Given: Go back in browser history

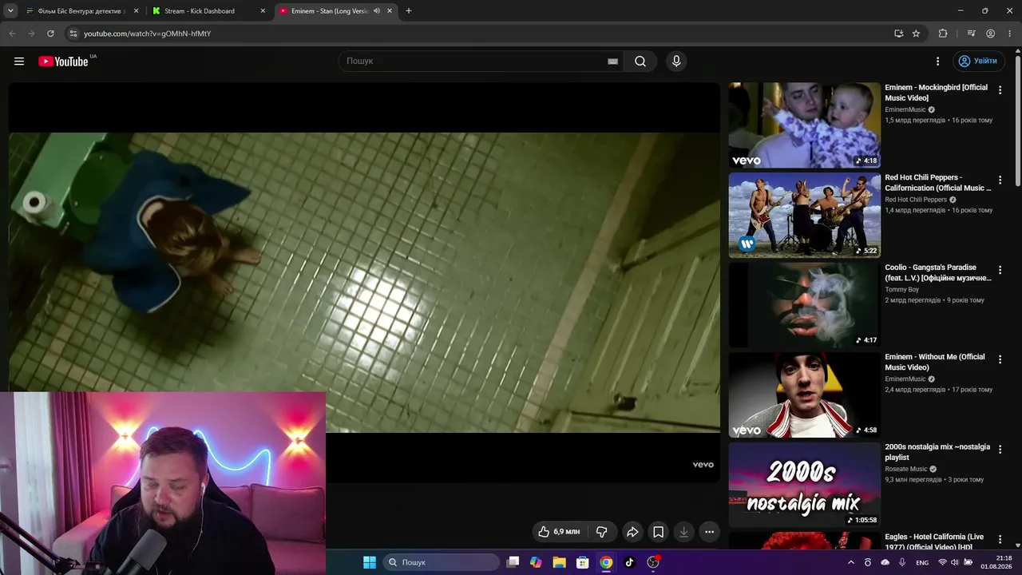Looking at the screenshot, I should tap(12, 34).
